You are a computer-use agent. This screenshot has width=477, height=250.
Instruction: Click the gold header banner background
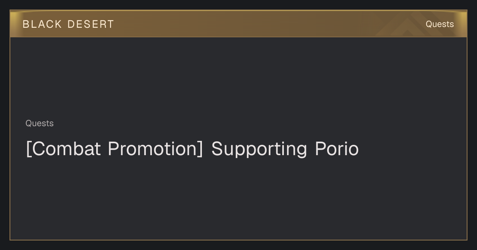[x=238, y=24]
